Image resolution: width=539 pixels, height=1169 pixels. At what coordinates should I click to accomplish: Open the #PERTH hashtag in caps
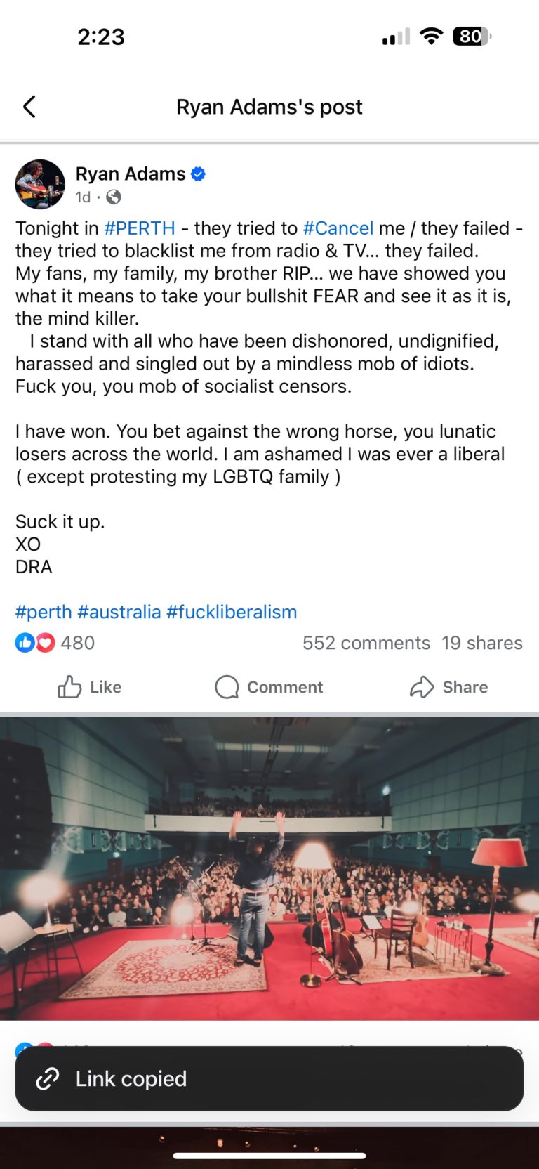[x=140, y=228]
